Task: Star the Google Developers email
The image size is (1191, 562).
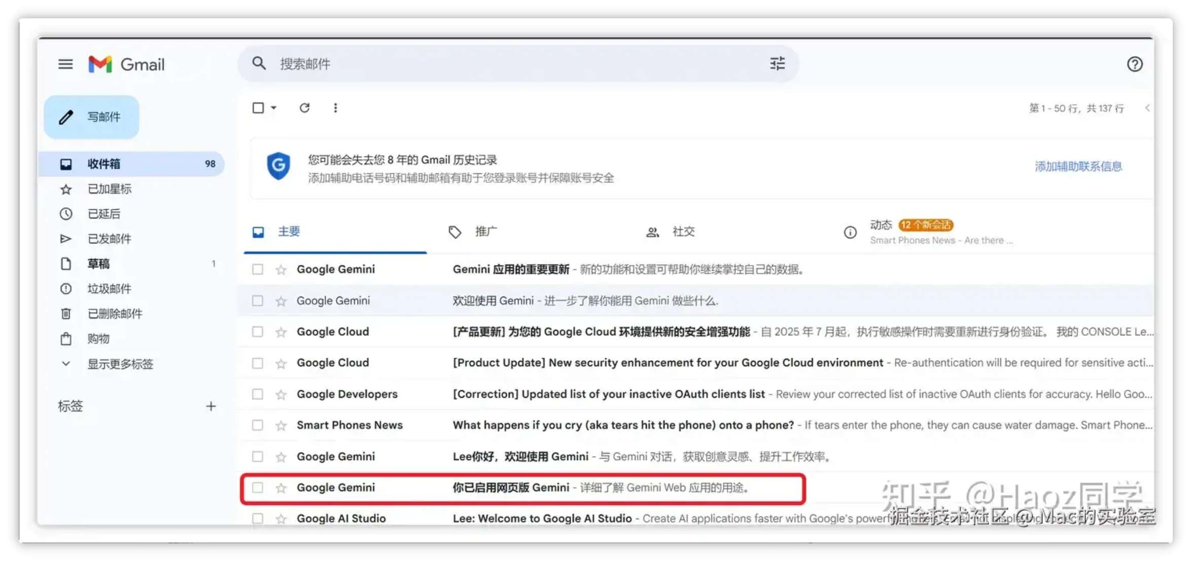Action: [x=281, y=394]
